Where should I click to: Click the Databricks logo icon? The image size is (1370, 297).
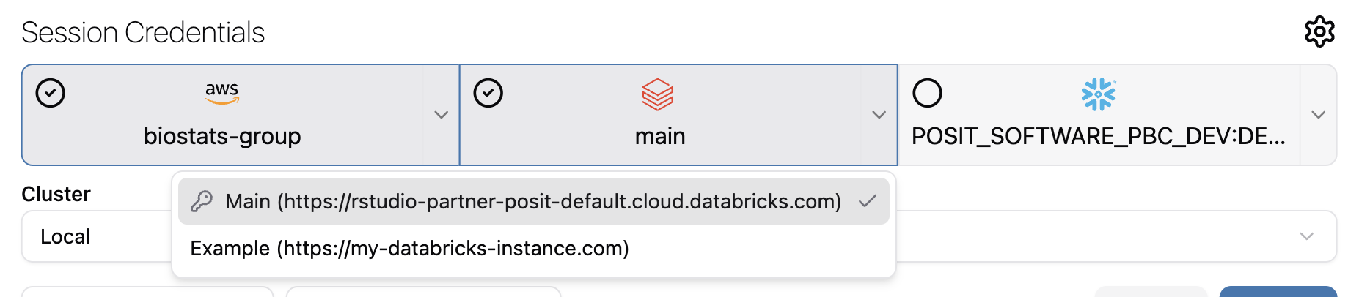(658, 94)
